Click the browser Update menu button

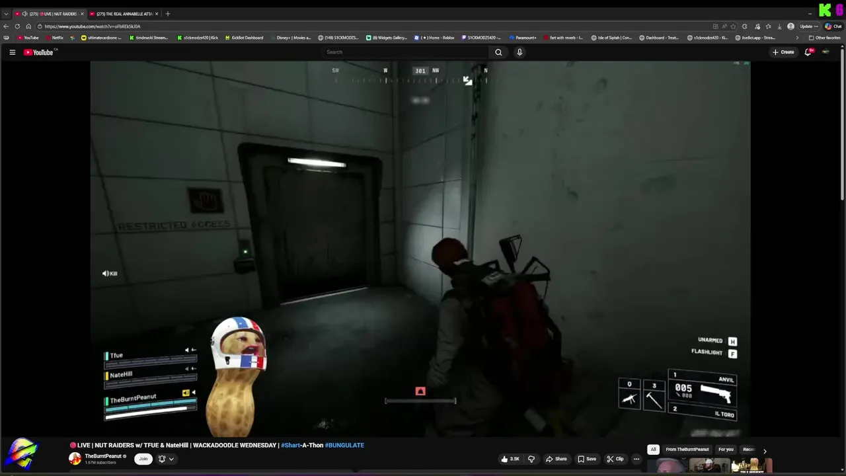point(809,26)
